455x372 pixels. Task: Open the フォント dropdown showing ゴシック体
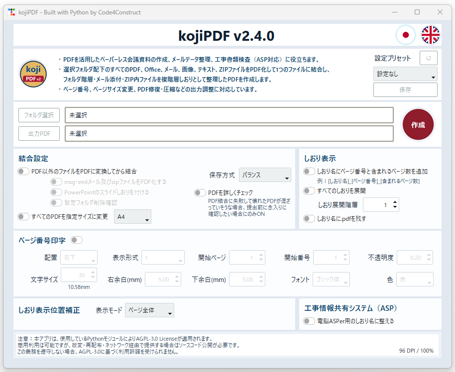coord(331,279)
